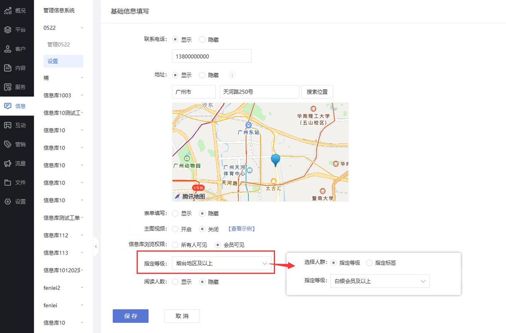The width and height of the screenshot is (506, 333).
Task: Choose 指定标签 in 选择人群
Action: point(369,263)
